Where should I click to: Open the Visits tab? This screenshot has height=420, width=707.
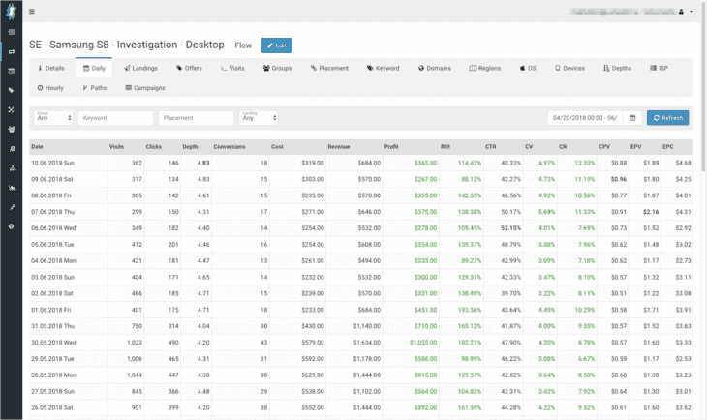[x=232, y=68]
